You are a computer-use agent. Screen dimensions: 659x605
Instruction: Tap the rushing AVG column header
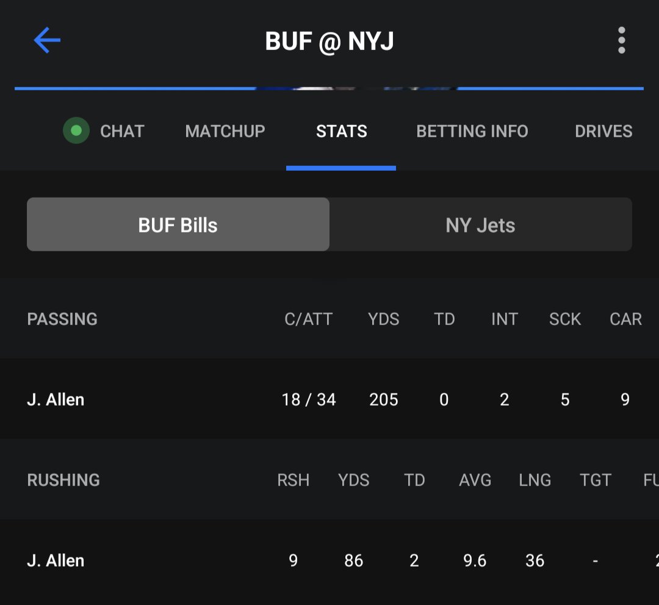pyautogui.click(x=475, y=480)
